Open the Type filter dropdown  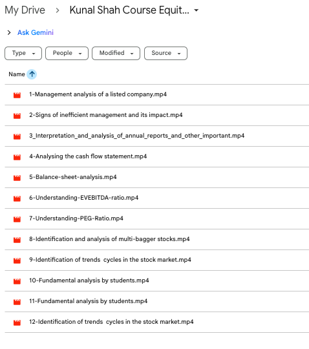[23, 53]
